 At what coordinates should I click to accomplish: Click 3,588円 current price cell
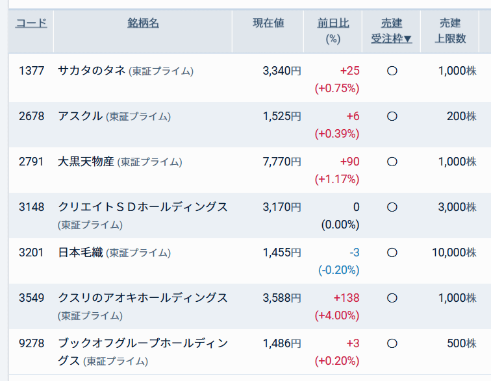(282, 298)
